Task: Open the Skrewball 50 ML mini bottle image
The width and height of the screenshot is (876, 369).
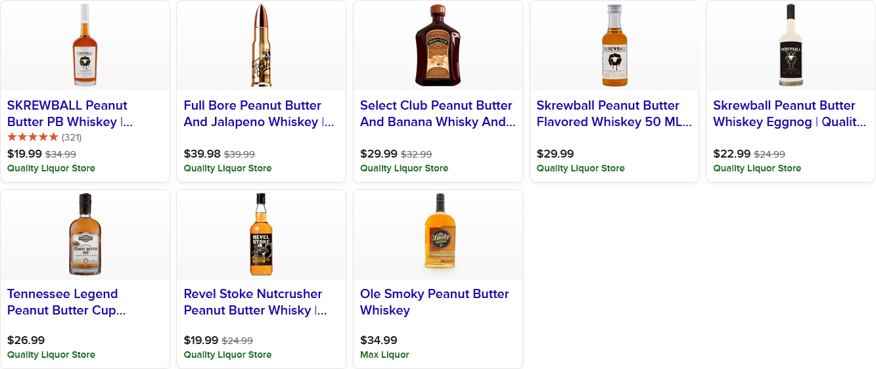Action: pyautogui.click(x=614, y=45)
